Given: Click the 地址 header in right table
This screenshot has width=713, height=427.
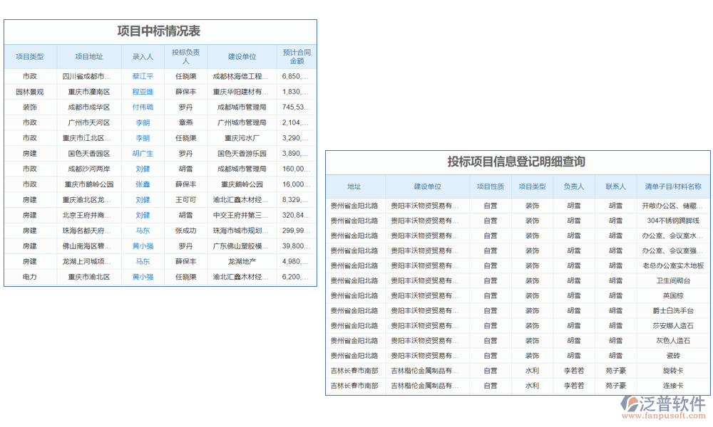Looking at the screenshot, I should 354,186.
